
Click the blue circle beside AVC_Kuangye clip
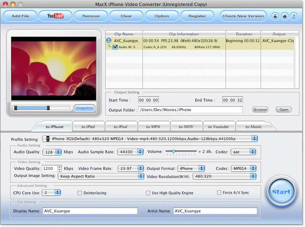coord(109,41)
